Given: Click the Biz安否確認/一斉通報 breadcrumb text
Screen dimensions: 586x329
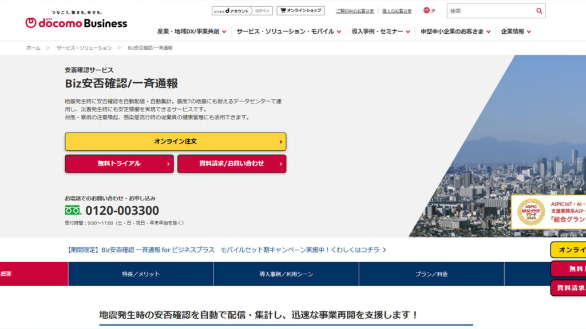Looking at the screenshot, I should [x=151, y=48].
